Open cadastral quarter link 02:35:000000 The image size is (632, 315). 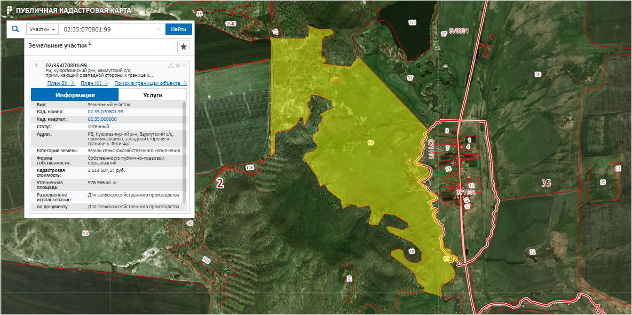click(x=102, y=119)
